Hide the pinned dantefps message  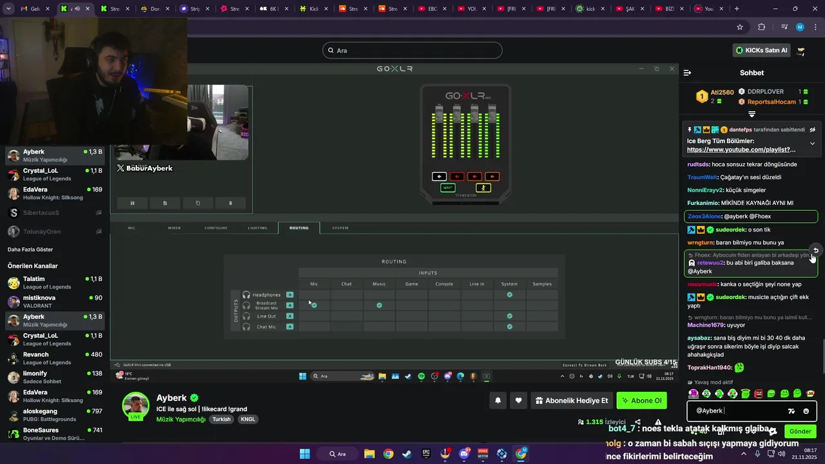(x=813, y=130)
